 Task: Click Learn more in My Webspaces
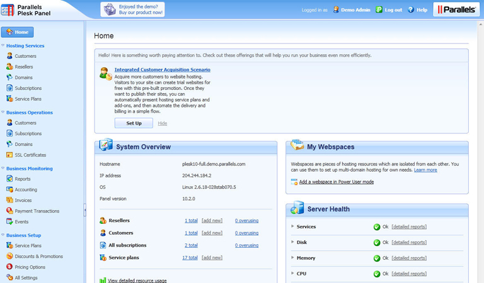click(425, 170)
